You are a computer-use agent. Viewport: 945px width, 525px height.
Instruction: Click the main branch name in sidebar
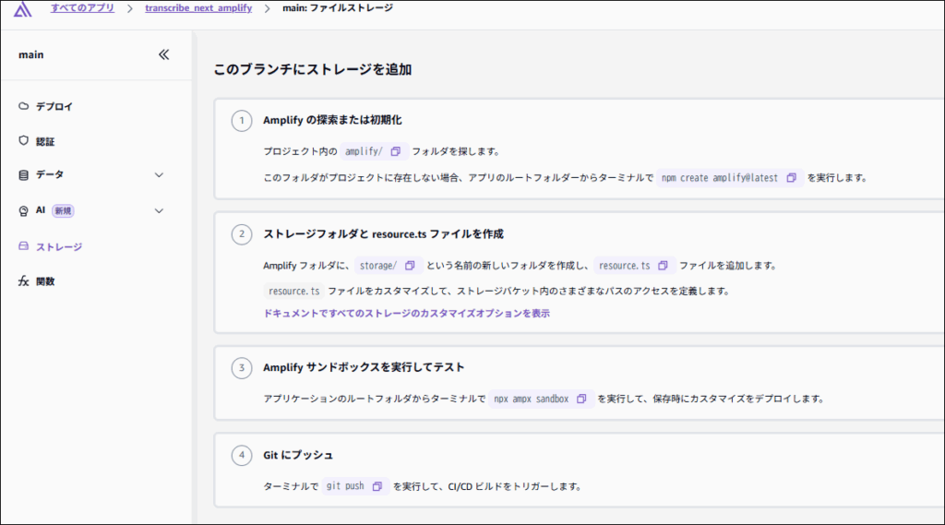(31, 54)
